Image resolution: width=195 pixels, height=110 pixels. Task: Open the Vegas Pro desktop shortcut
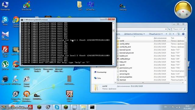tap(5, 80)
